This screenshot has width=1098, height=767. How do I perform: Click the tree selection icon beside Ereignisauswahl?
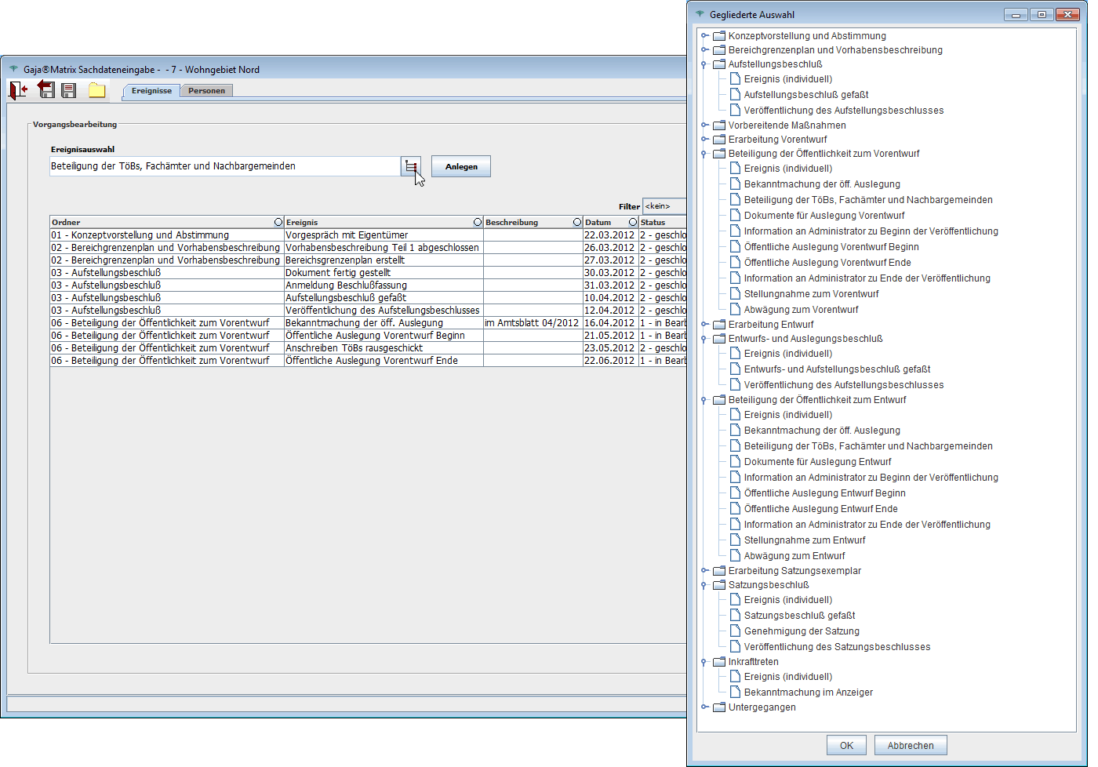pos(411,166)
